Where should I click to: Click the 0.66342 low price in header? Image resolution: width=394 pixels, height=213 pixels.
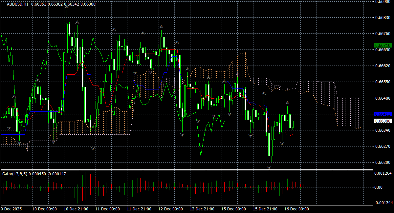tap(71, 4)
